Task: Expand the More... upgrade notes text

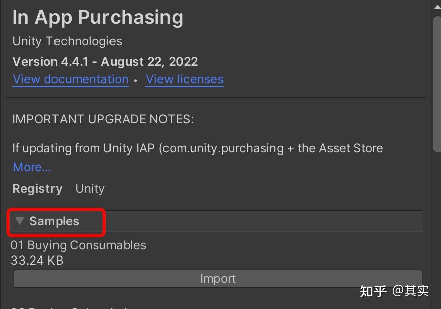Action: [x=31, y=167]
